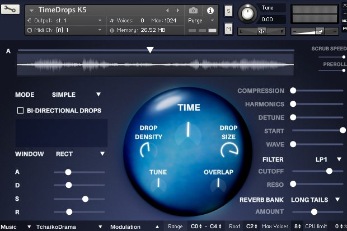Click the volume slider minus end
Image resolution: width=347 pixels, height=231 pixels.
pos(294,32)
